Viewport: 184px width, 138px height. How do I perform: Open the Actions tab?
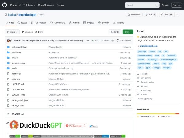point(74,23)
